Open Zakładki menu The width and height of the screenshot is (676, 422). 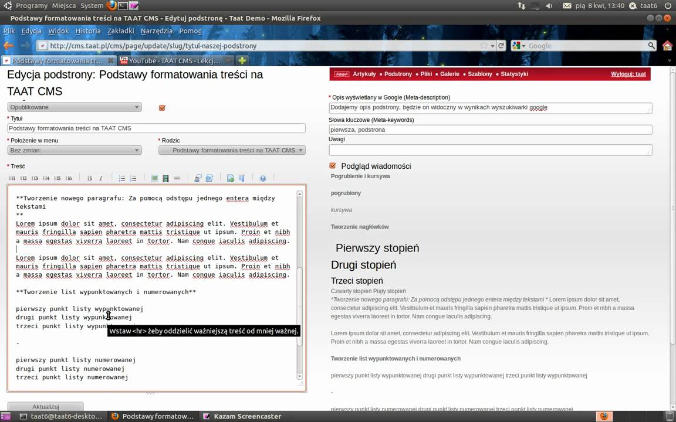pos(121,31)
